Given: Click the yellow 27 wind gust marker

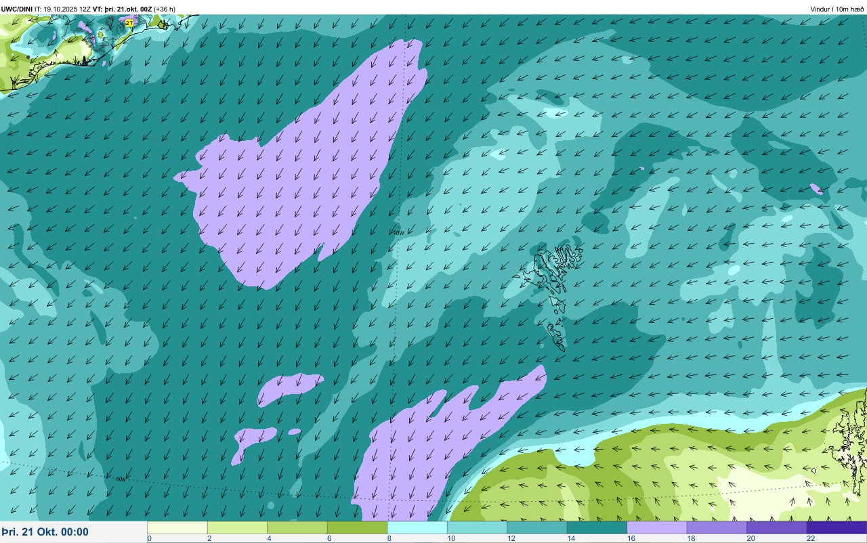Looking at the screenshot, I should pyautogui.click(x=129, y=23).
